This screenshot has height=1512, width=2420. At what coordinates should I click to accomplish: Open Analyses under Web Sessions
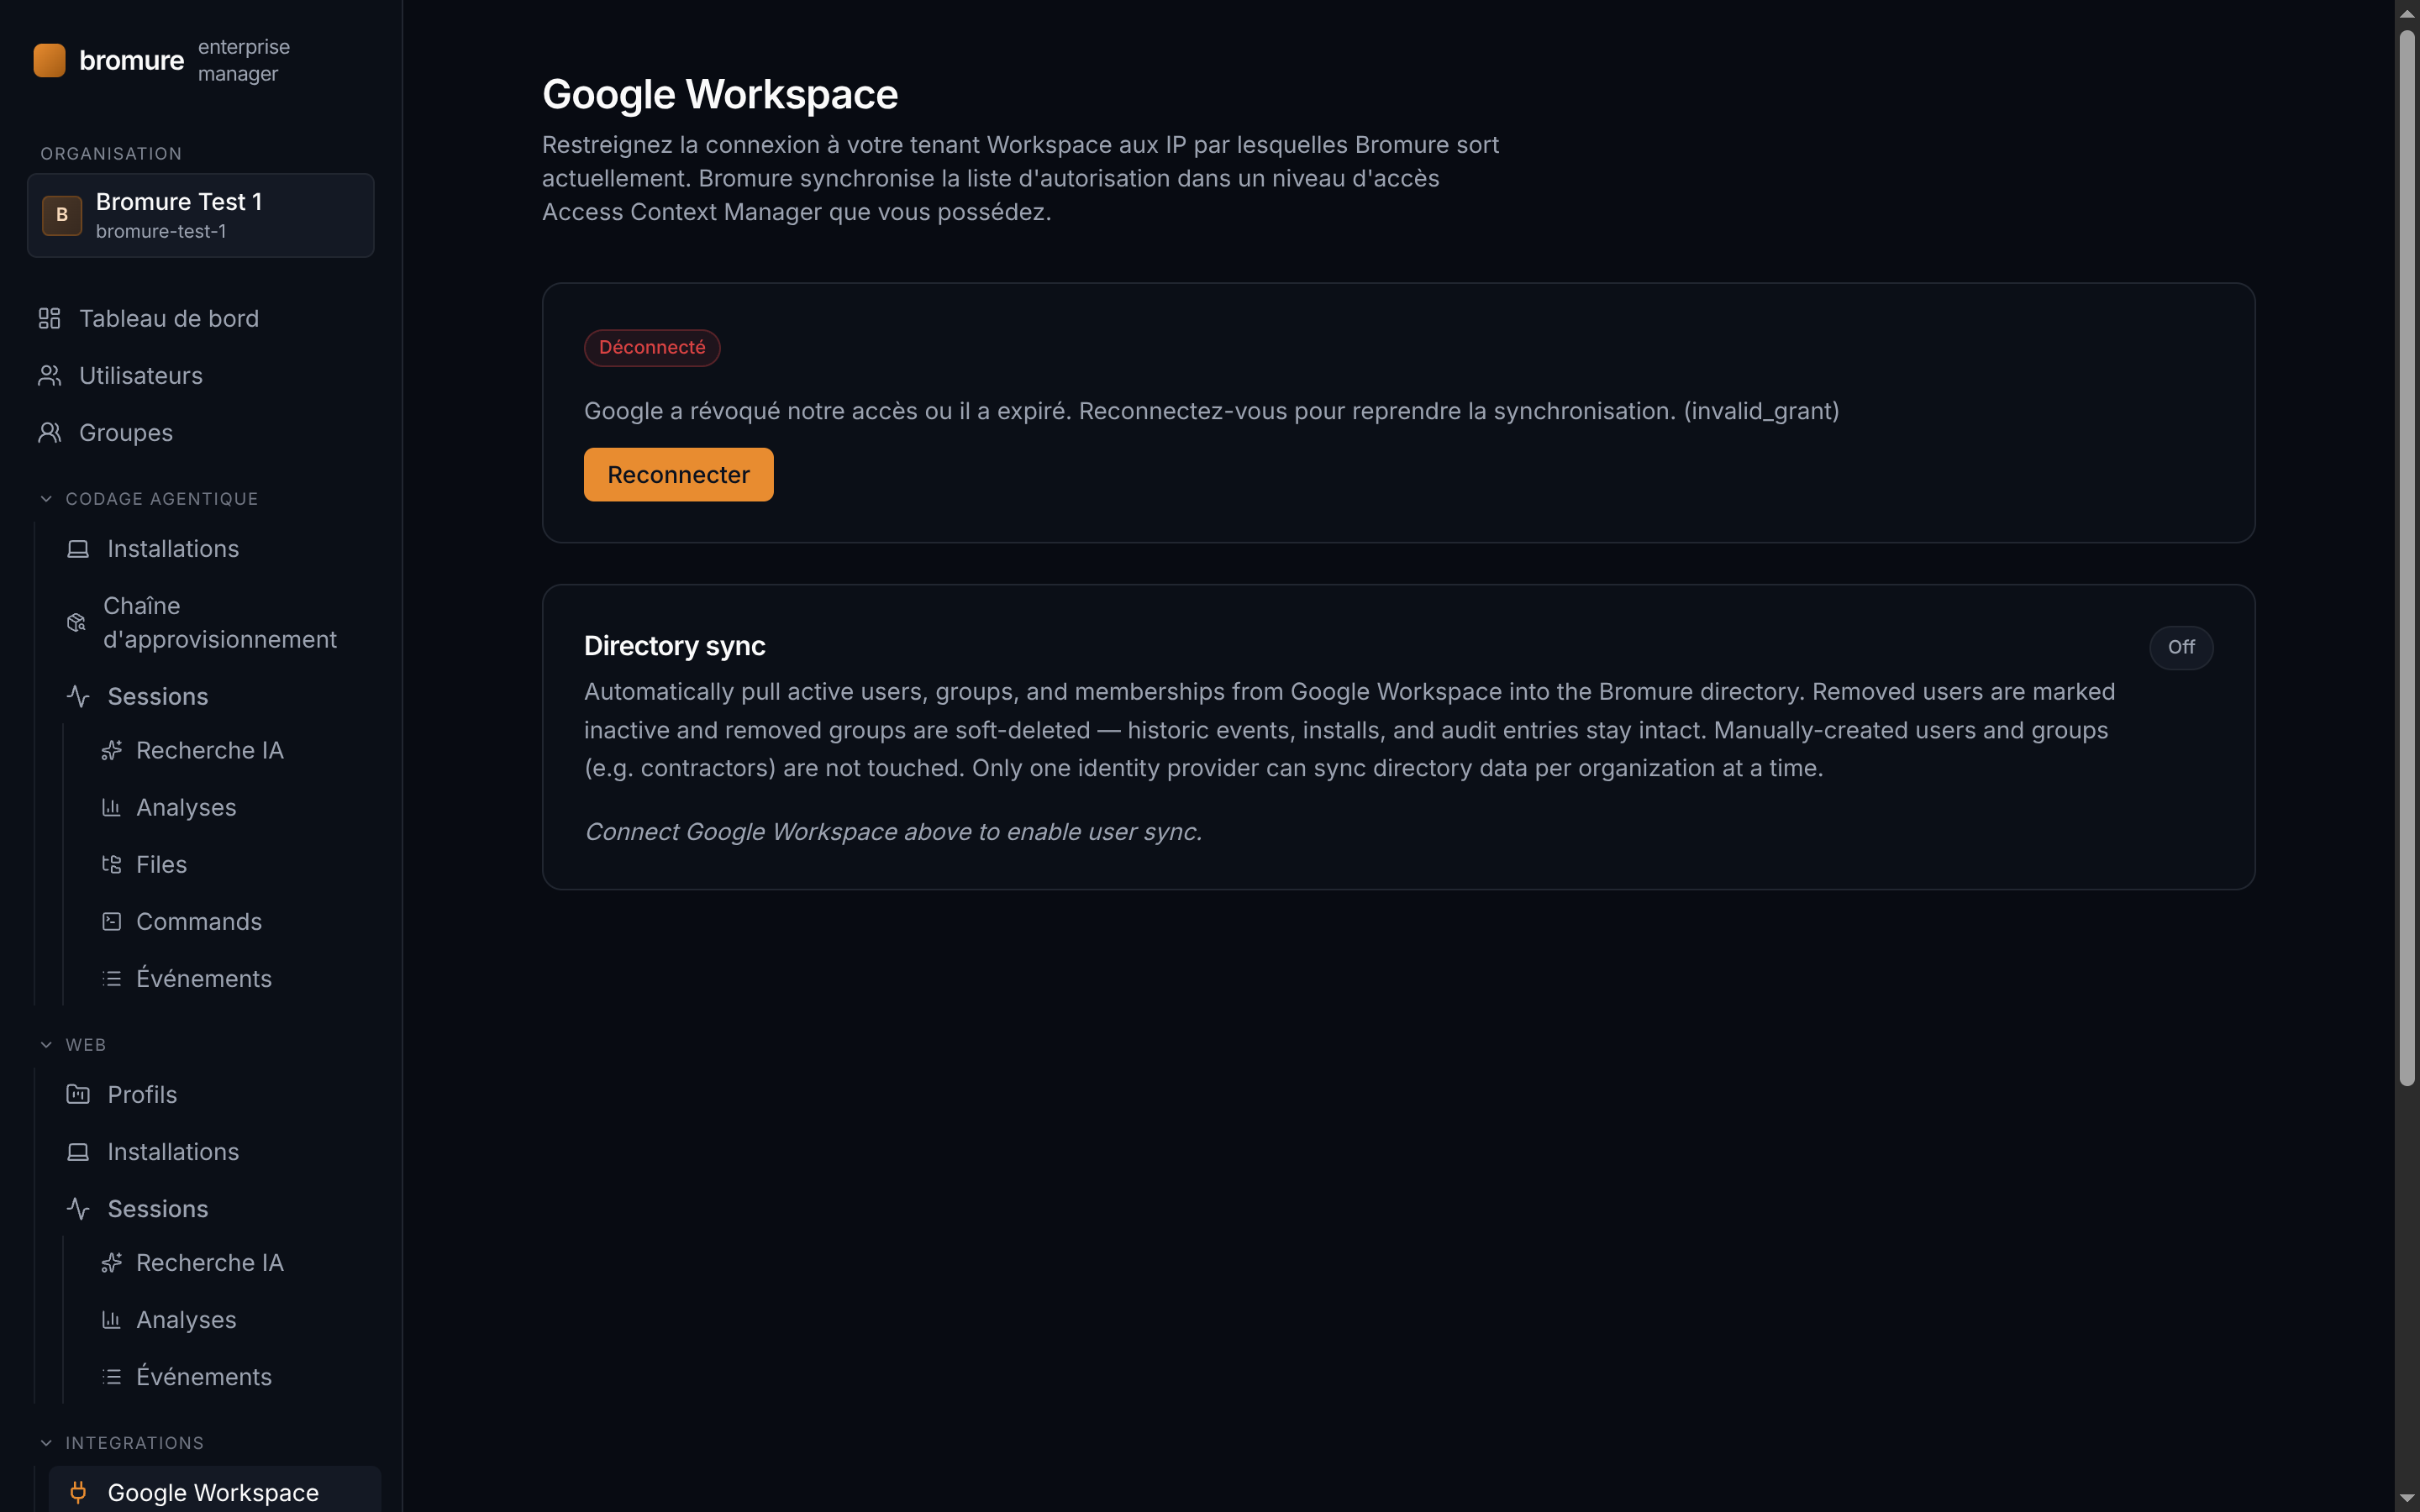(186, 1319)
